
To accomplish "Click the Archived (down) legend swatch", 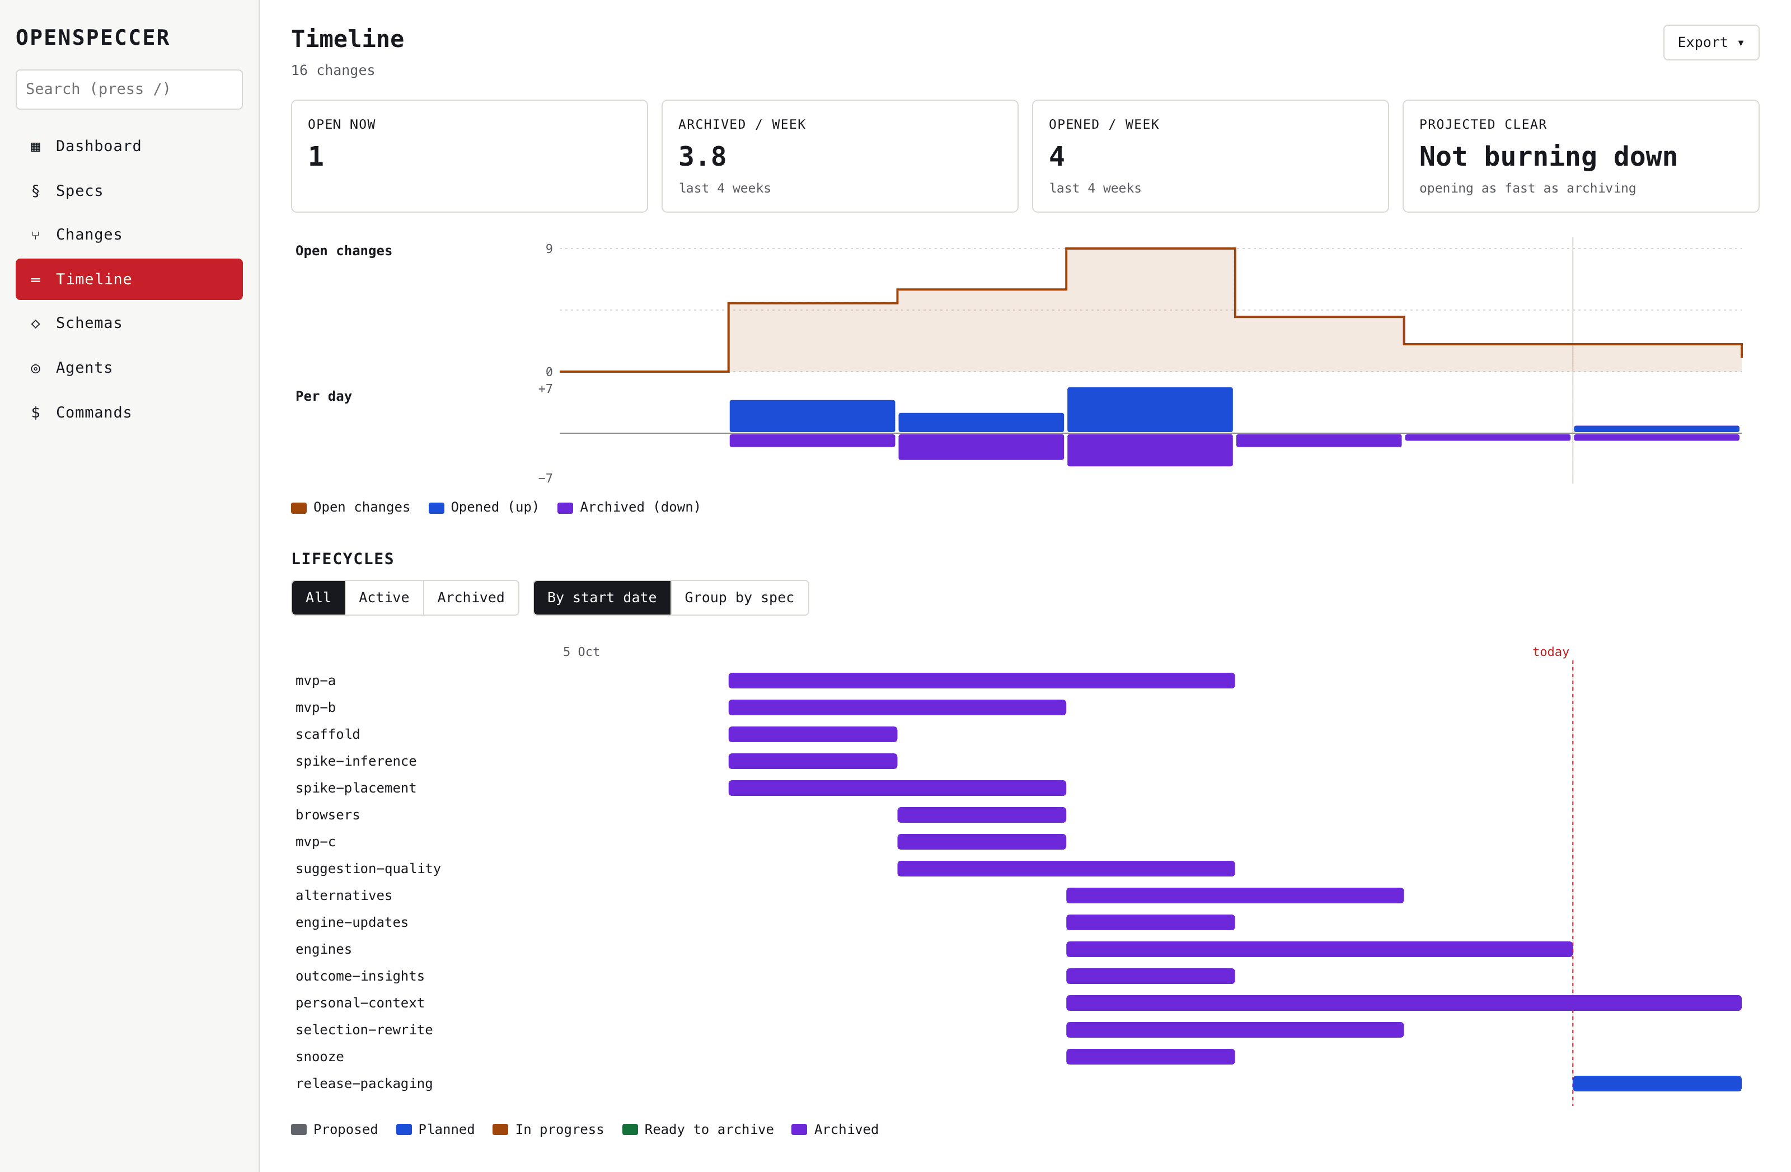I will [x=565, y=508].
